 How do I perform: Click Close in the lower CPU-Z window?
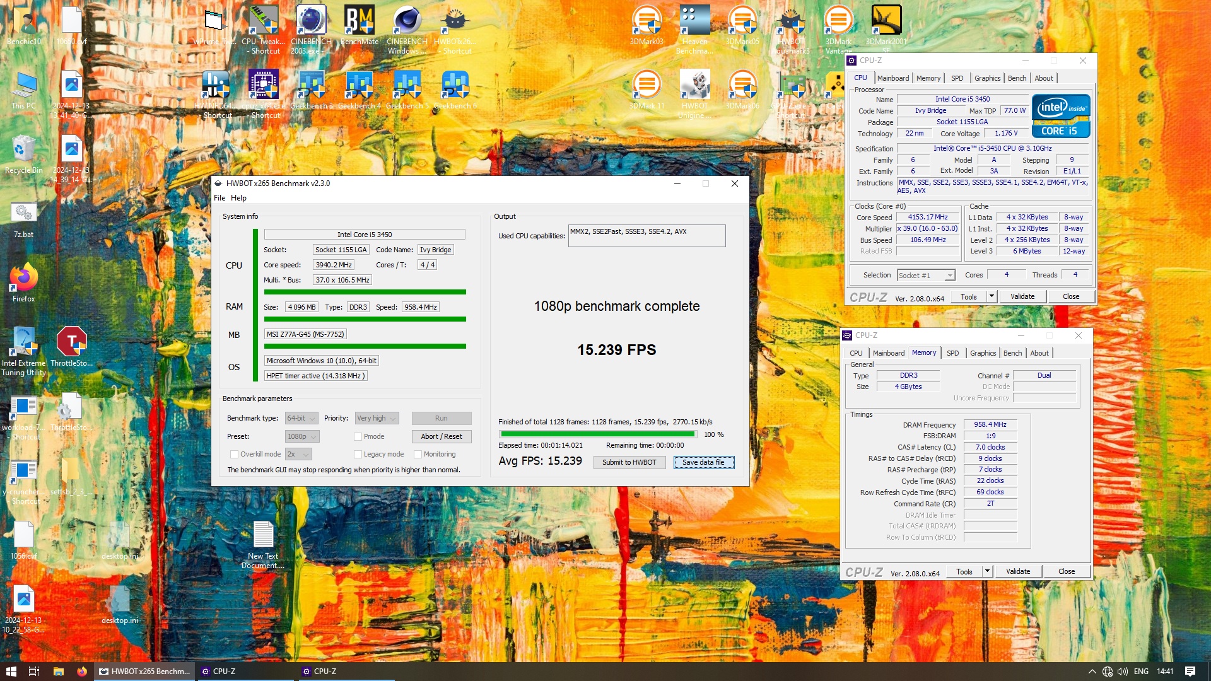coord(1067,571)
